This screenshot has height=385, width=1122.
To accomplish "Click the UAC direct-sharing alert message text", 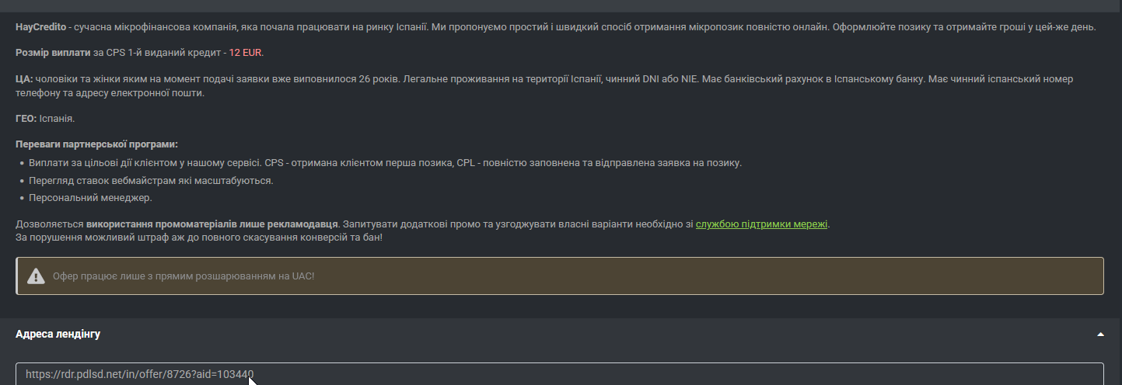I will pyautogui.click(x=184, y=276).
